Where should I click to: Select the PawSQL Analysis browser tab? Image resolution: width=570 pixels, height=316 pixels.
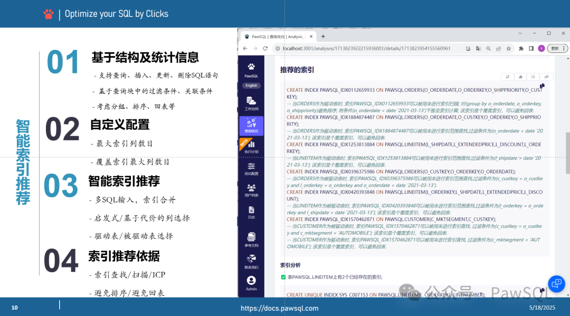[279, 37]
